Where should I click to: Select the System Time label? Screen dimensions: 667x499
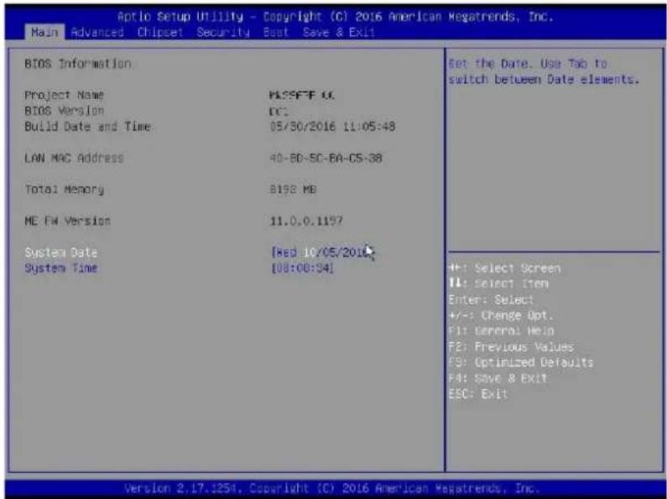(61, 268)
